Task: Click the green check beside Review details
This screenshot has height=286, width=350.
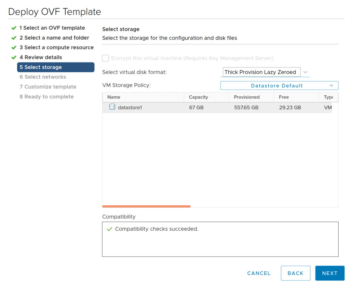Action: tap(14, 57)
